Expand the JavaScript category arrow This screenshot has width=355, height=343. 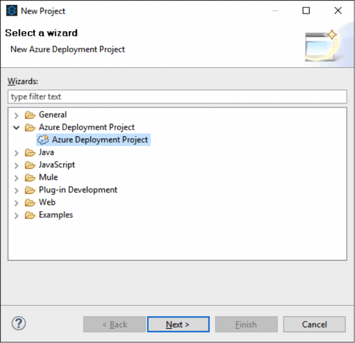tap(16, 165)
